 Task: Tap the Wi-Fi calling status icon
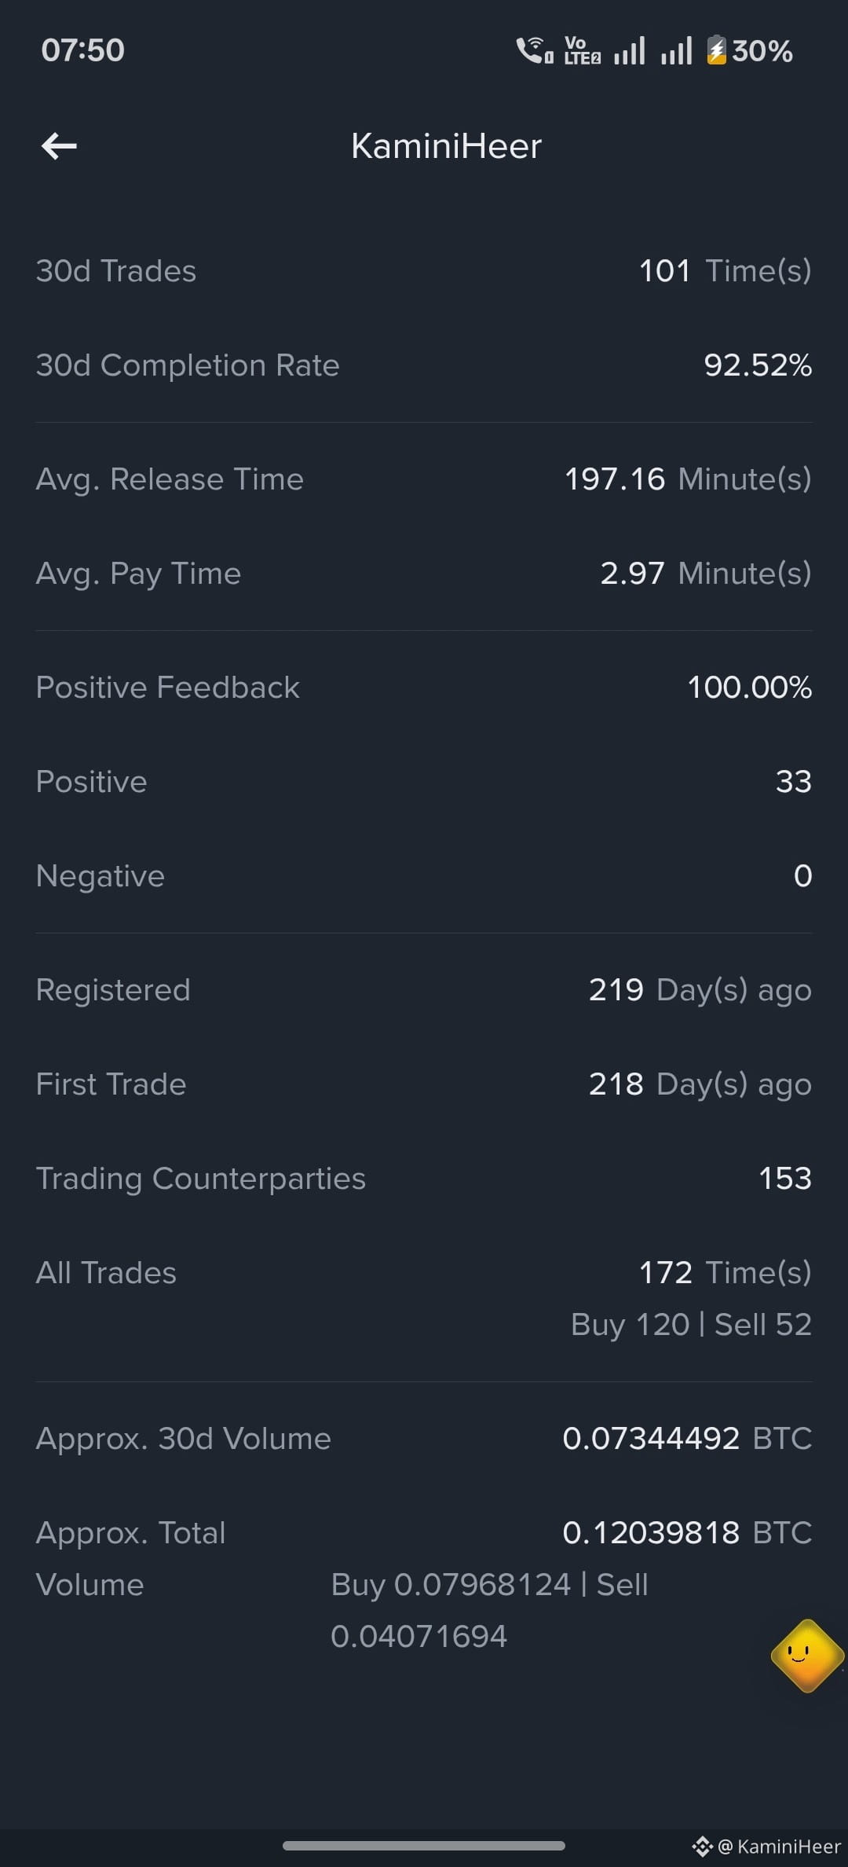pos(535,50)
